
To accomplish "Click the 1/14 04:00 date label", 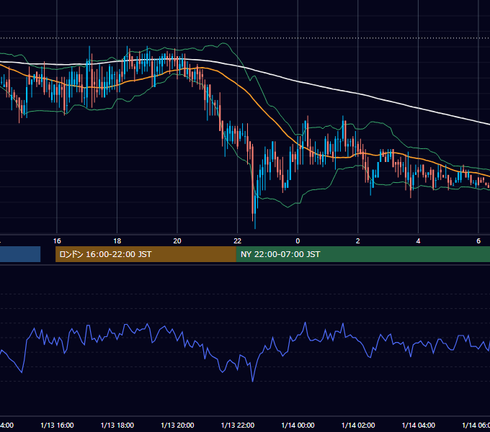I will point(419,425).
